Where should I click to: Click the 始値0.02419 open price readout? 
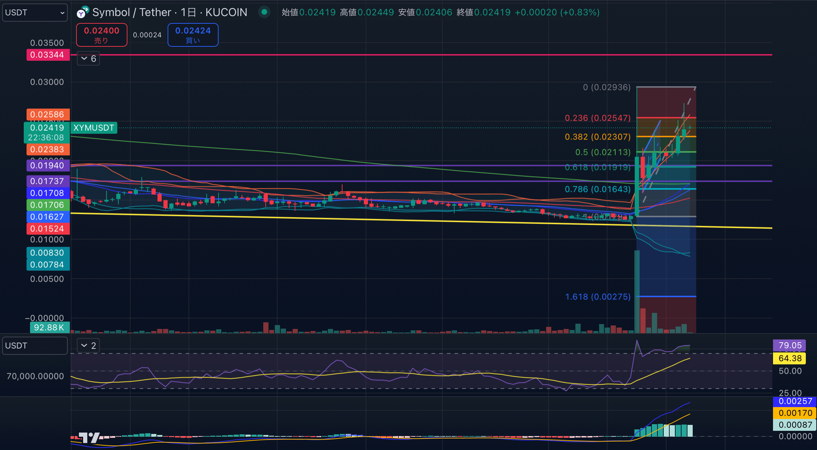(x=309, y=12)
